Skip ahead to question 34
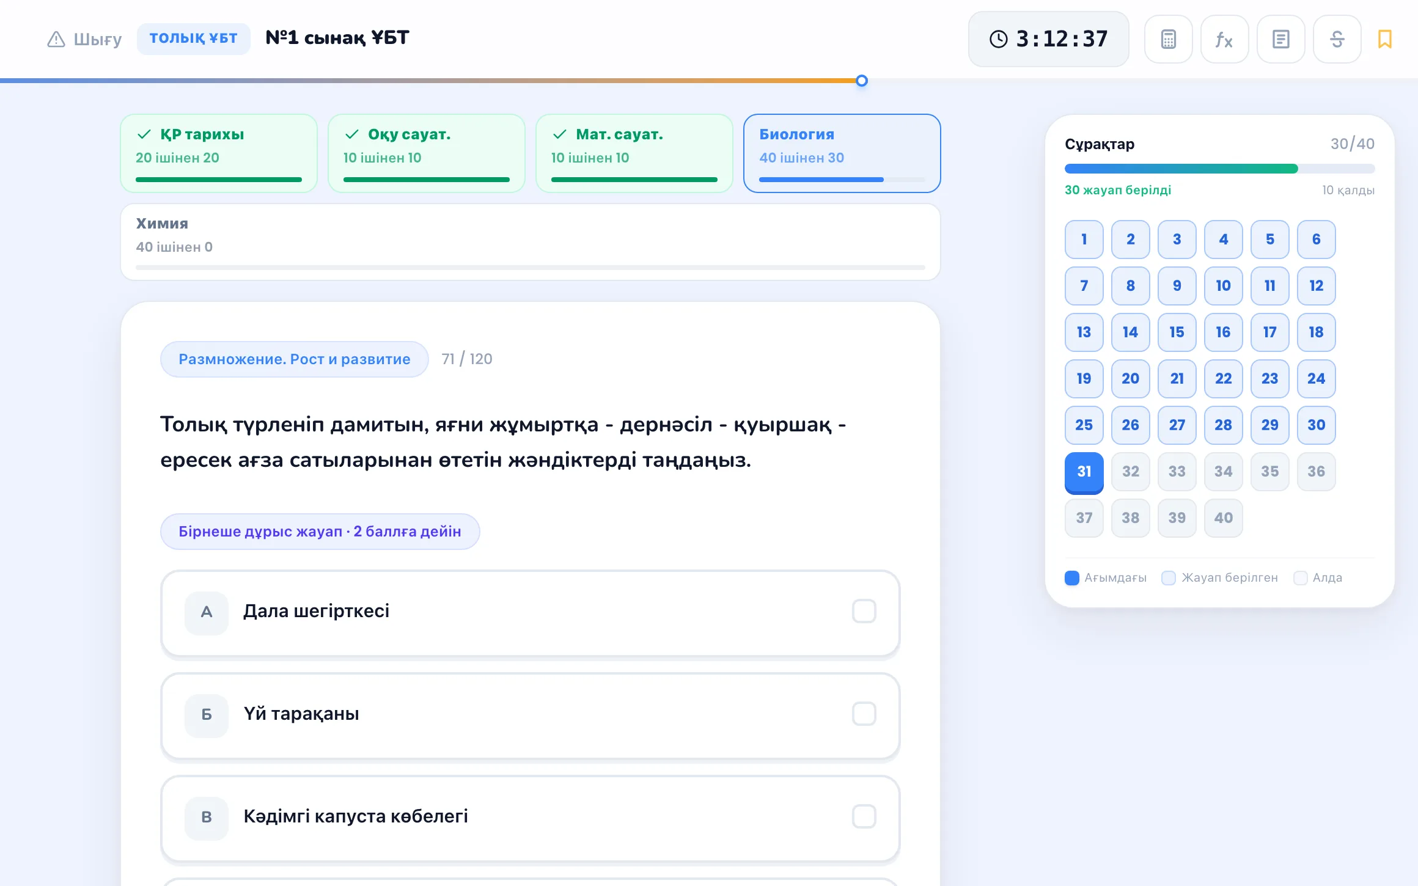 click(1223, 472)
